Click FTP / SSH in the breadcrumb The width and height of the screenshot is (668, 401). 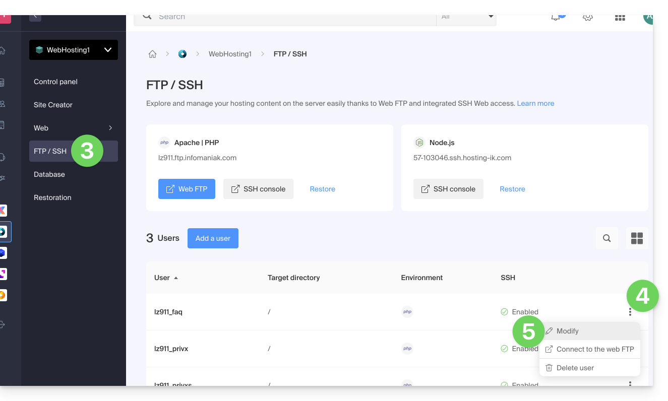click(x=290, y=54)
